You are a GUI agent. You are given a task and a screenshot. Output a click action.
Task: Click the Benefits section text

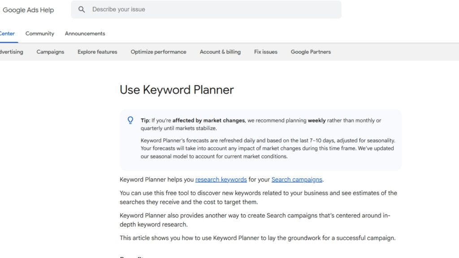130,257
